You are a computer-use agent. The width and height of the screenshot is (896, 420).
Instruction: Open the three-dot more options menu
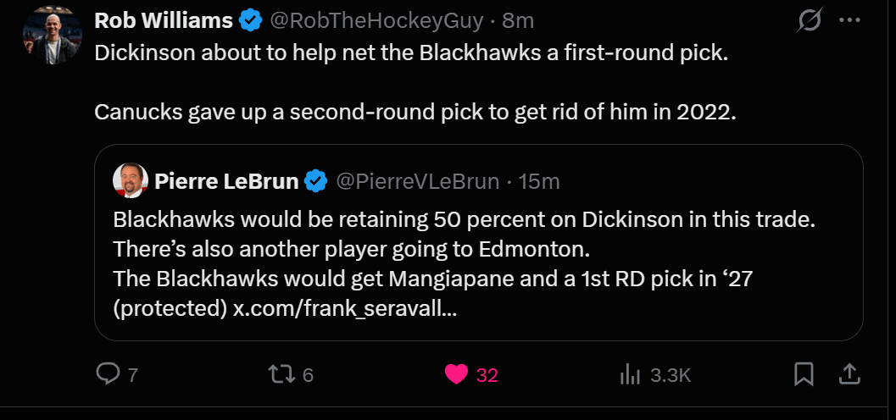(x=849, y=20)
